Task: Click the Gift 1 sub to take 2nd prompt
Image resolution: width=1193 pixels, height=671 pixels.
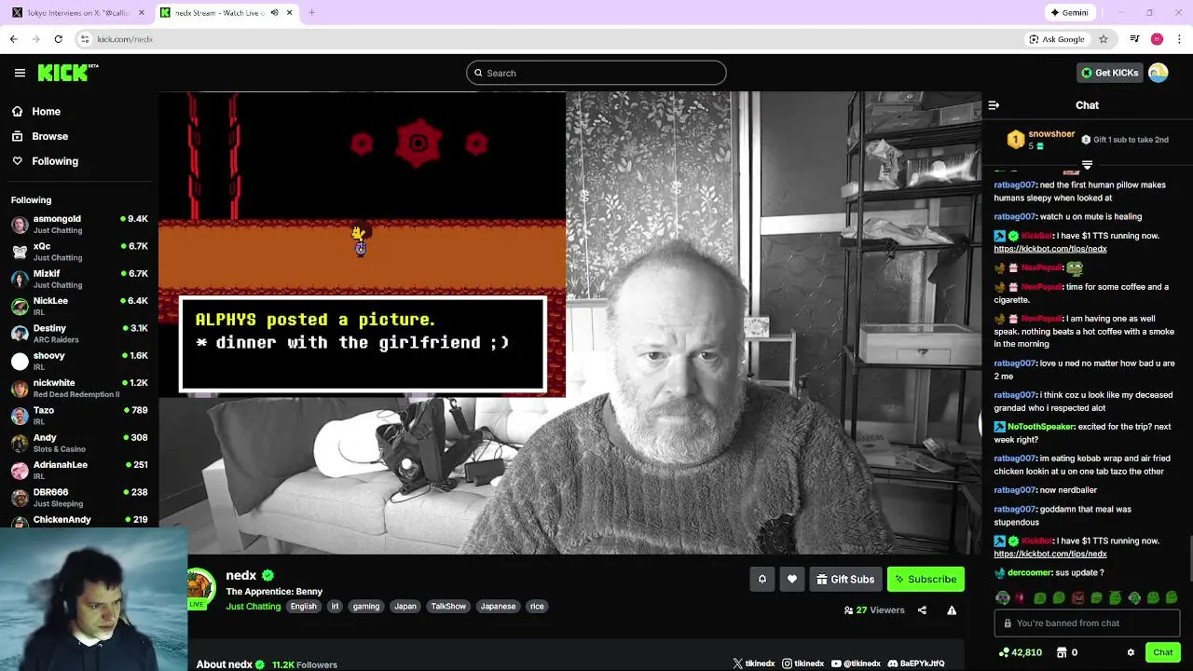Action: [x=1125, y=140]
